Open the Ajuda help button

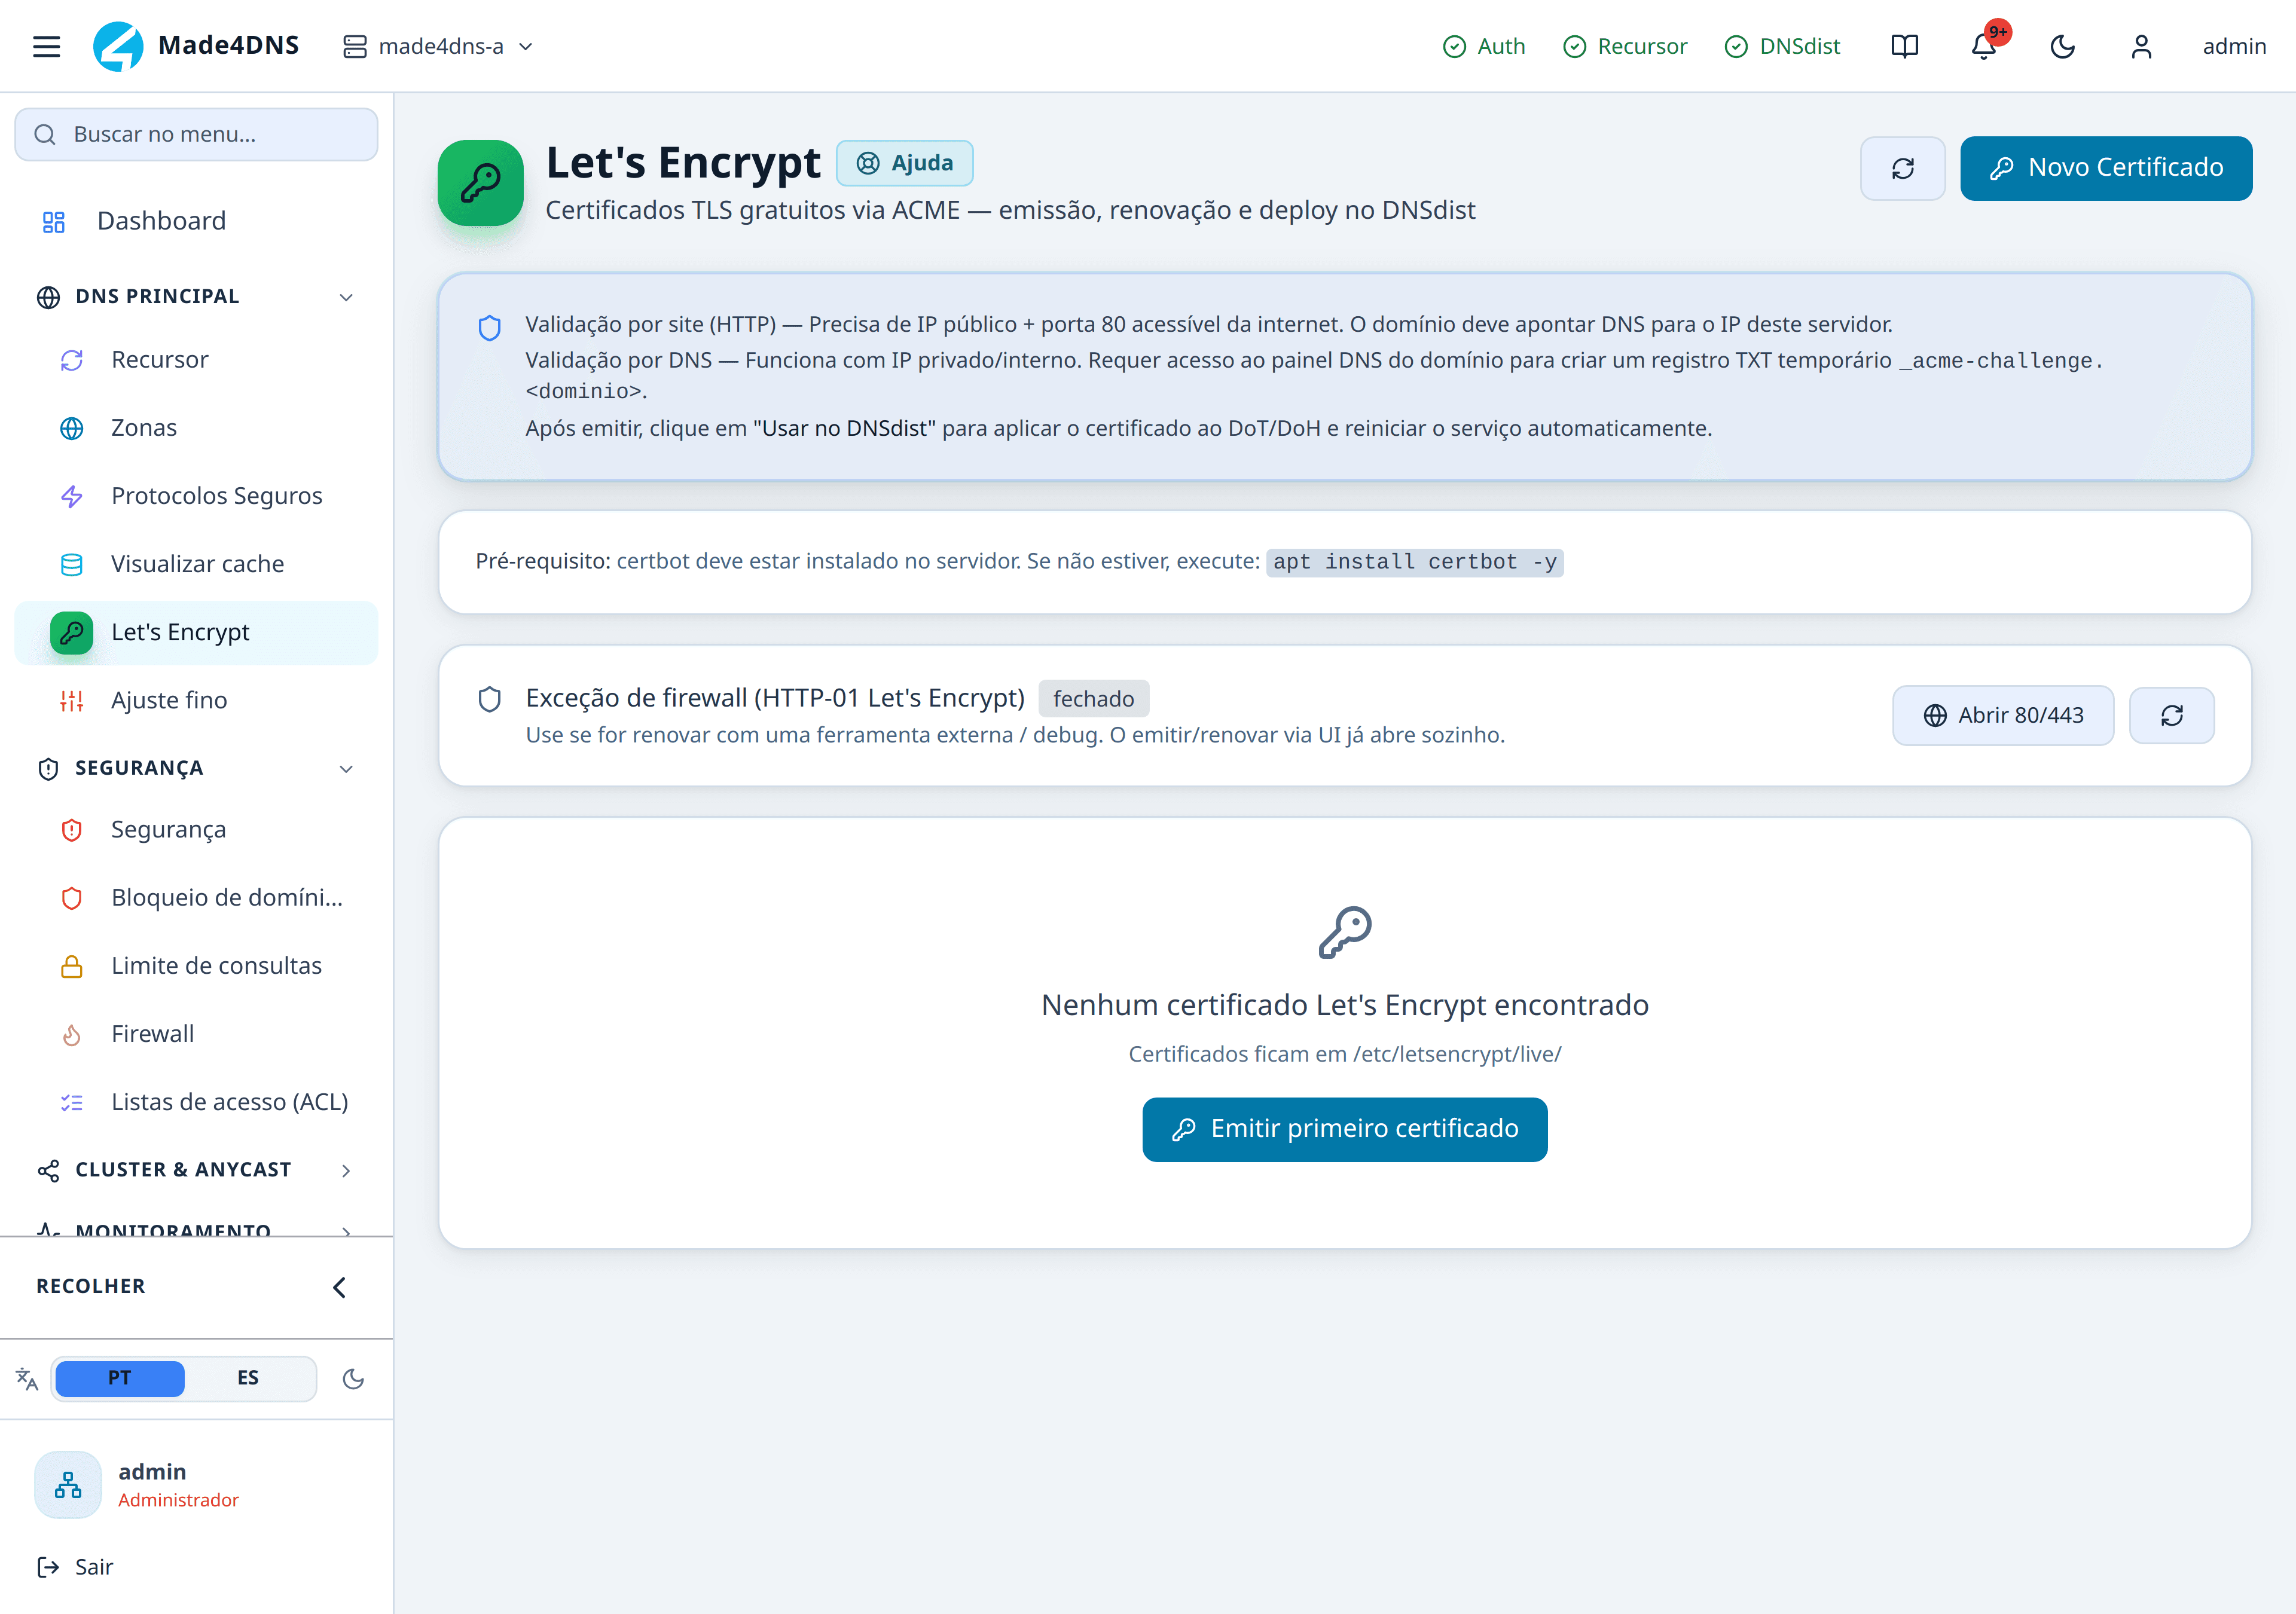point(904,163)
